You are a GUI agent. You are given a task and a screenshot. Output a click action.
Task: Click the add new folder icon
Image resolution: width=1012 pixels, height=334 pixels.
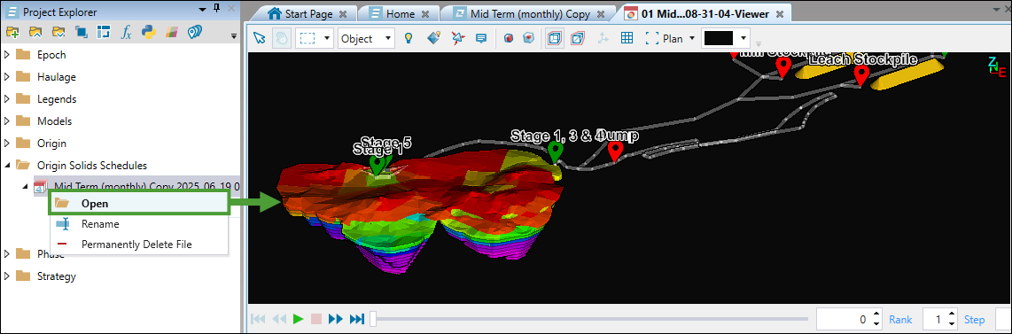12,32
